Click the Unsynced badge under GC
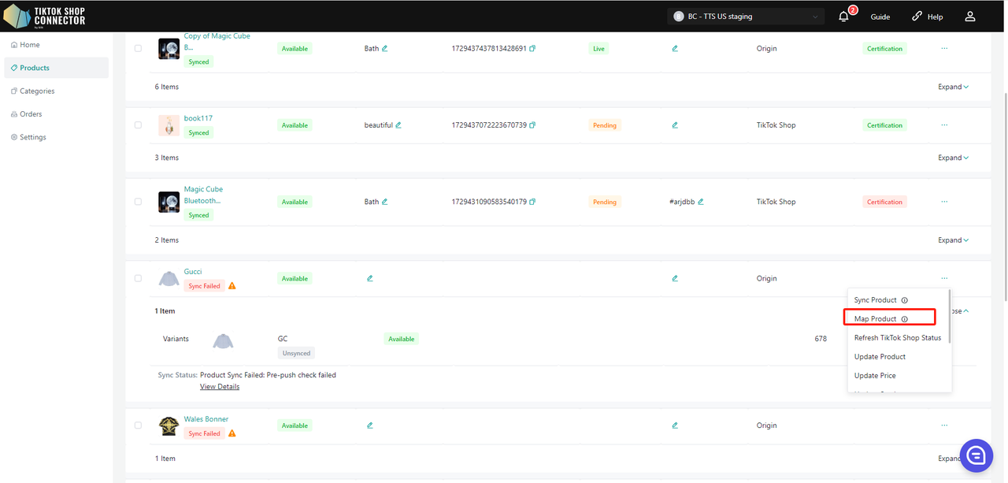 click(x=296, y=353)
